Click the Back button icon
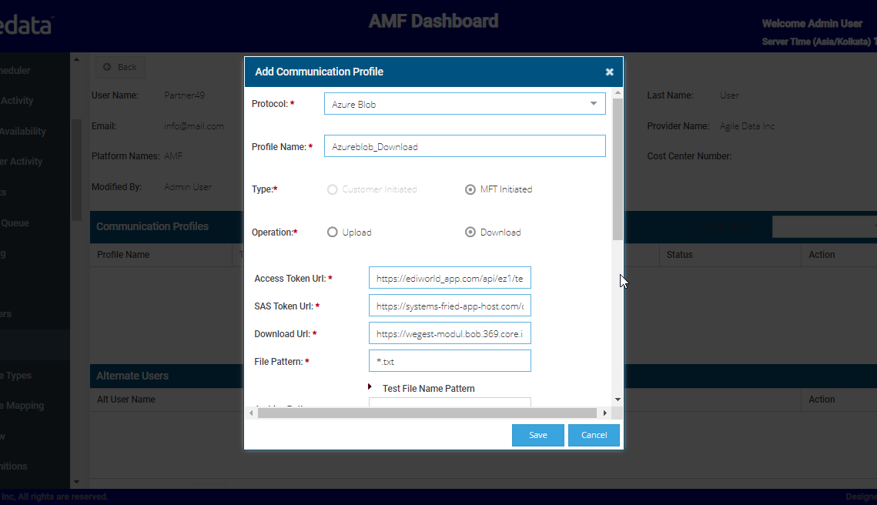This screenshot has height=505, width=877. (x=107, y=67)
